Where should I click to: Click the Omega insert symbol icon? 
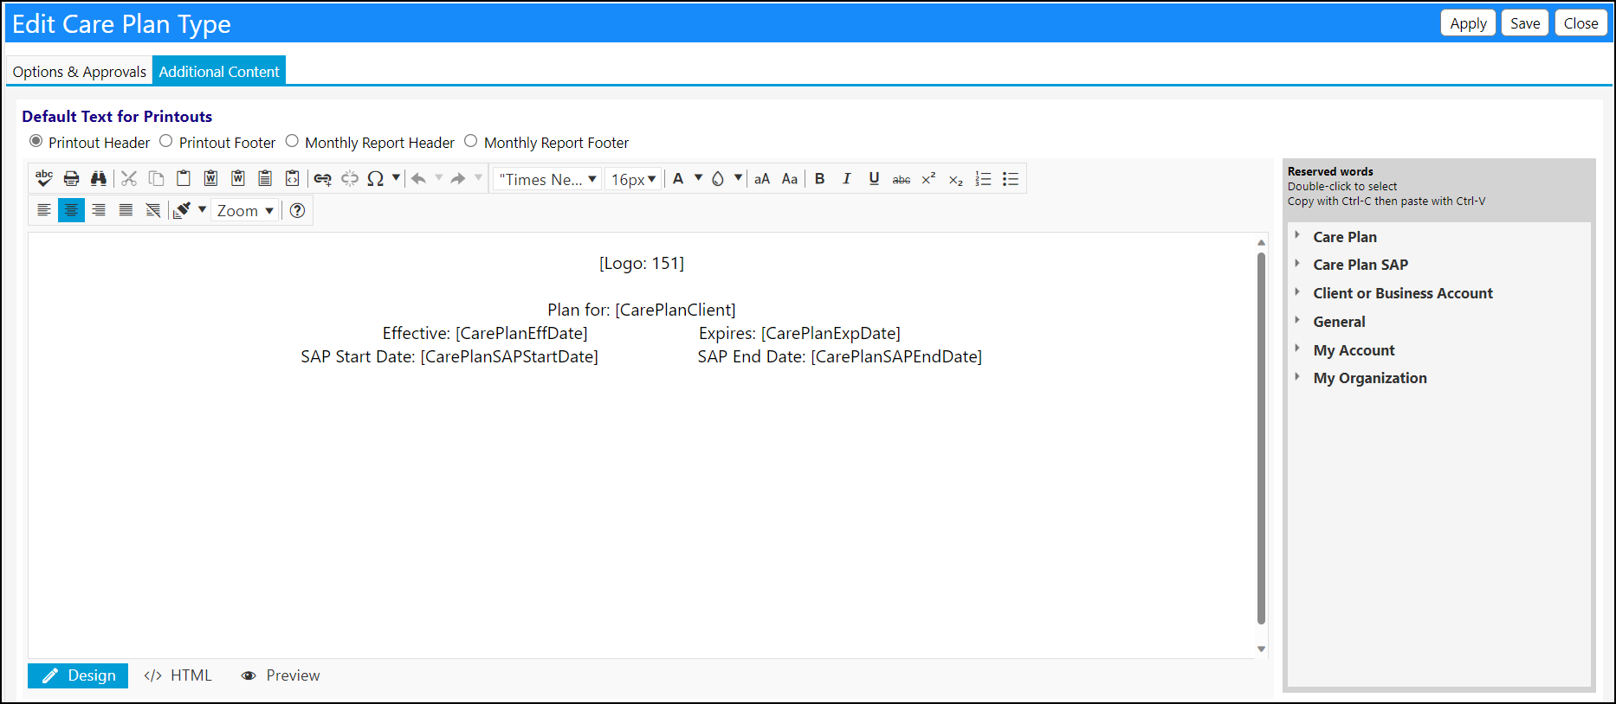pyautogui.click(x=376, y=178)
